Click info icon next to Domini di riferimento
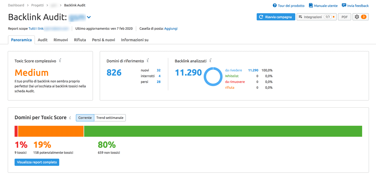This screenshot has height=177, width=376. 148,61
